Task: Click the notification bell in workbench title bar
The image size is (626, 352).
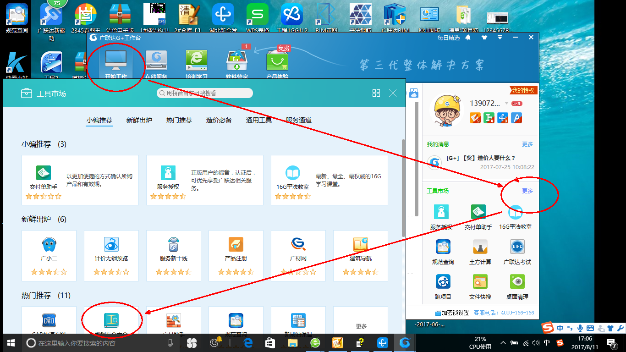Action: pyautogui.click(x=468, y=38)
